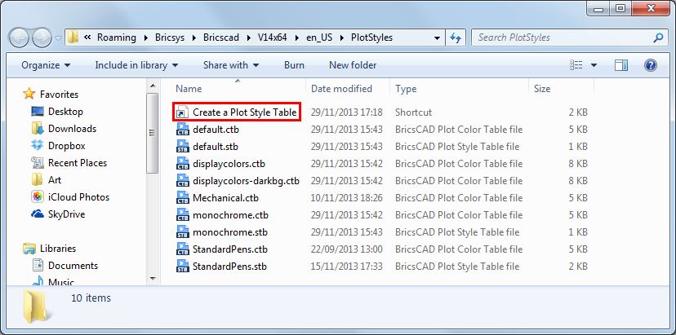Screen dimensions: 676x335
Task: Open Documents library in the navigation pane
Action: (x=73, y=266)
